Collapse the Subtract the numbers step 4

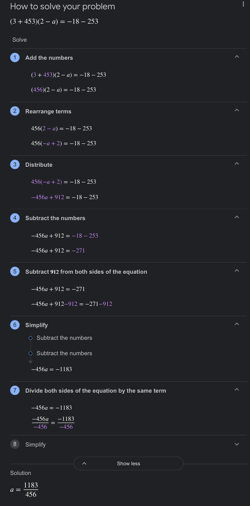click(x=237, y=217)
